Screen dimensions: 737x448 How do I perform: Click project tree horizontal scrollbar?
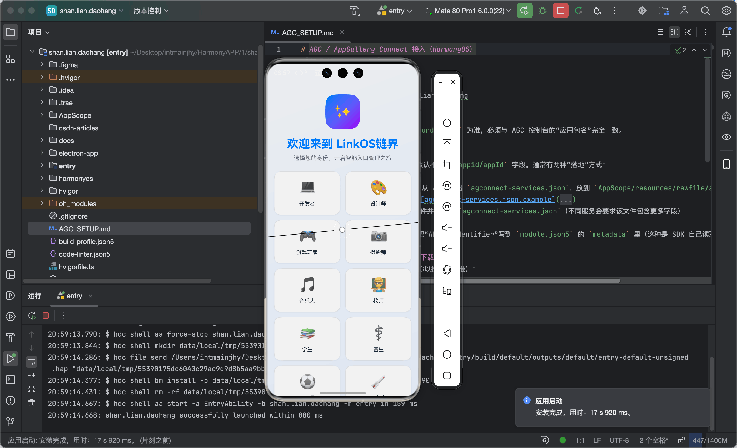(x=117, y=281)
